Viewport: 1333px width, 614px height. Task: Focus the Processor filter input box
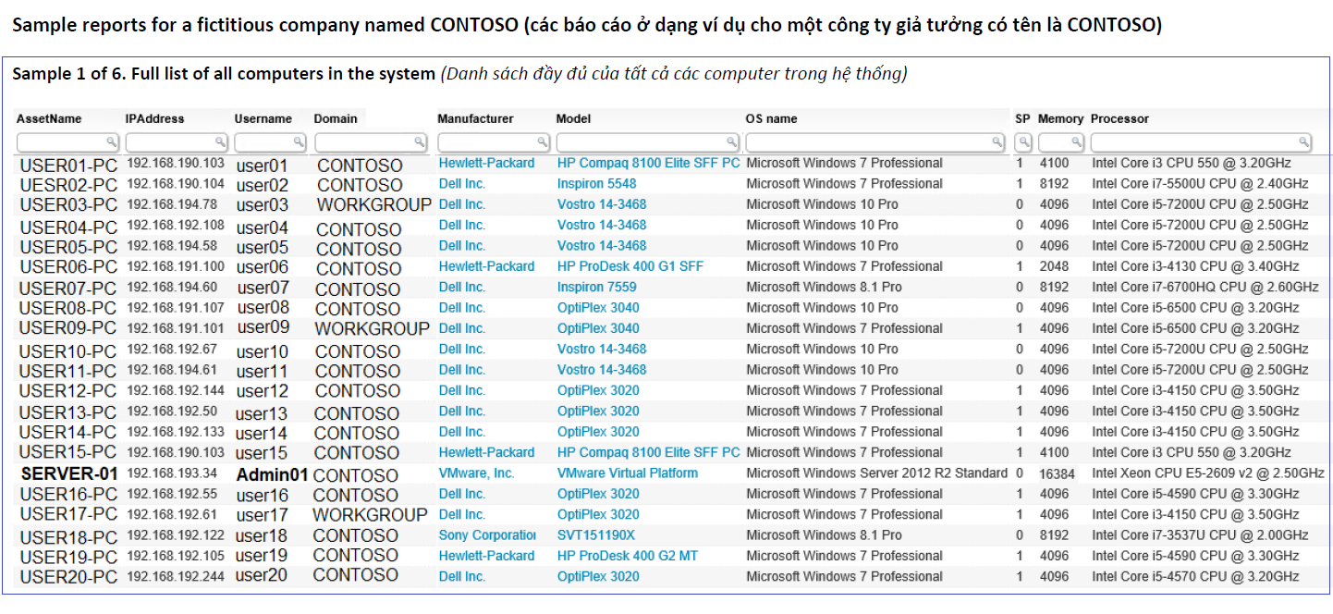pos(1201,142)
